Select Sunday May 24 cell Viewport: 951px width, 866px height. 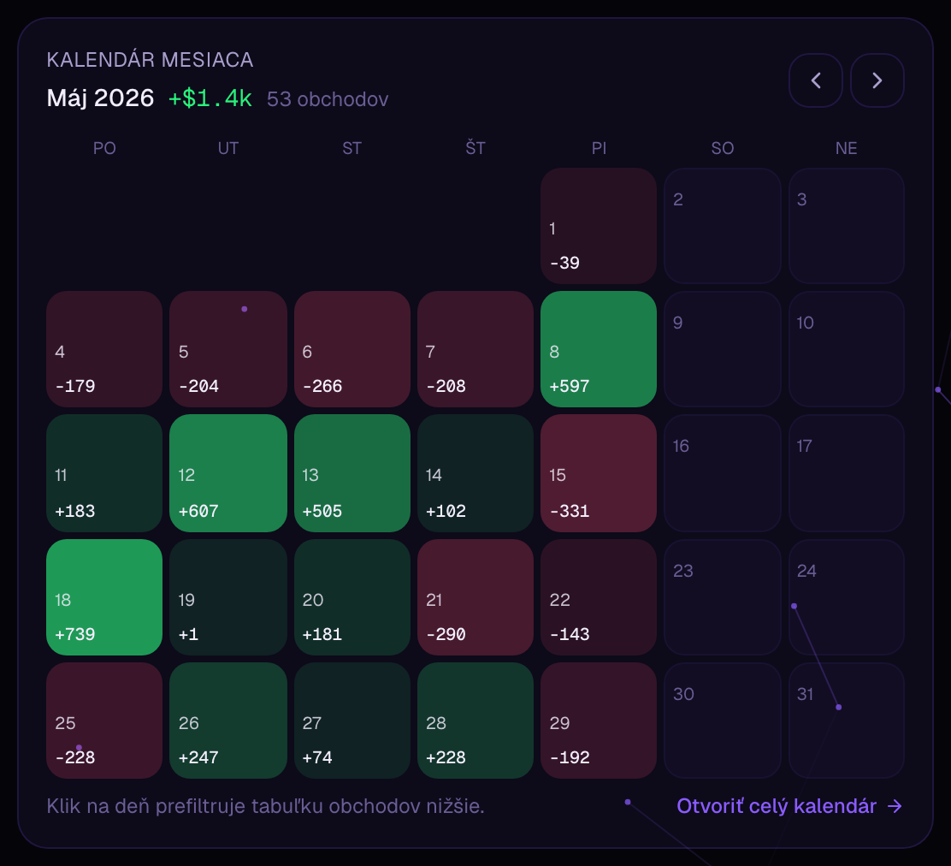[846, 597]
